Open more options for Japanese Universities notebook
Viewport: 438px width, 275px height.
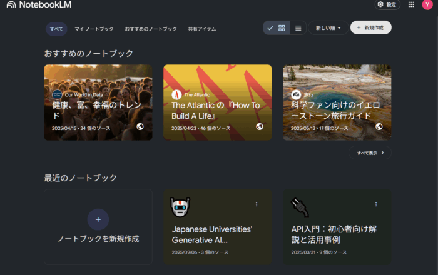click(257, 204)
